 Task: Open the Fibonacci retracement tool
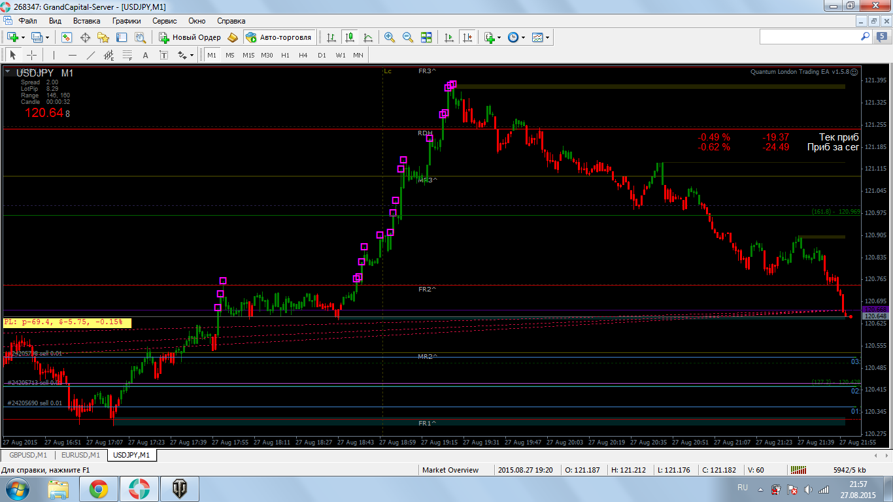[127, 55]
